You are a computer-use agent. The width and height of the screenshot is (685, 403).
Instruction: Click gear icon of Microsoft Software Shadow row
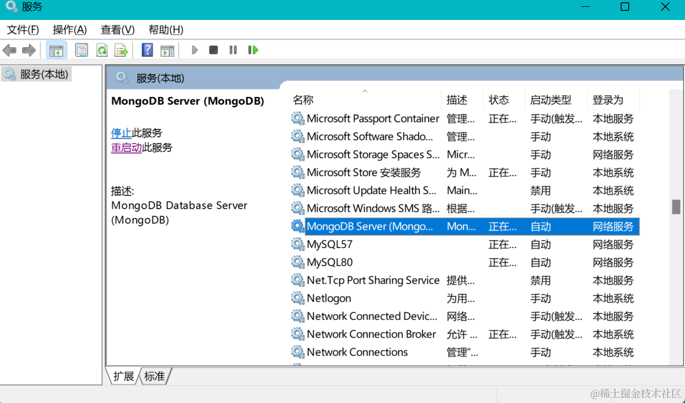point(298,136)
